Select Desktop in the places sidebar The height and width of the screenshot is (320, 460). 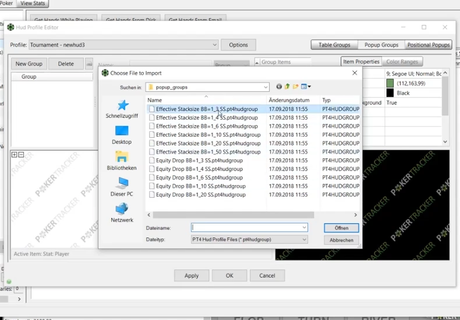[x=122, y=135]
